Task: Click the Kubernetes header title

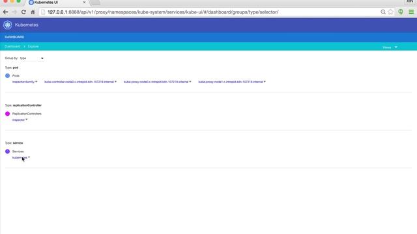Action: point(27,25)
